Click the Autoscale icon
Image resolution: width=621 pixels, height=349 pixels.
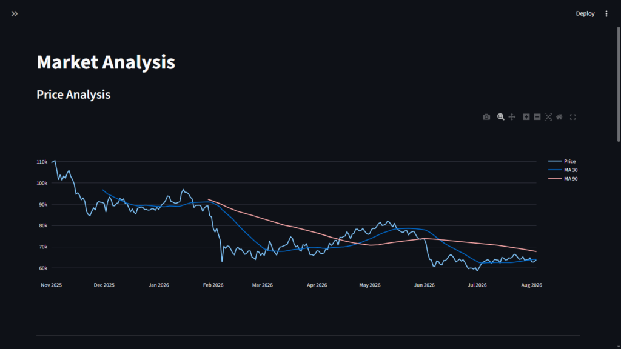[548, 117]
